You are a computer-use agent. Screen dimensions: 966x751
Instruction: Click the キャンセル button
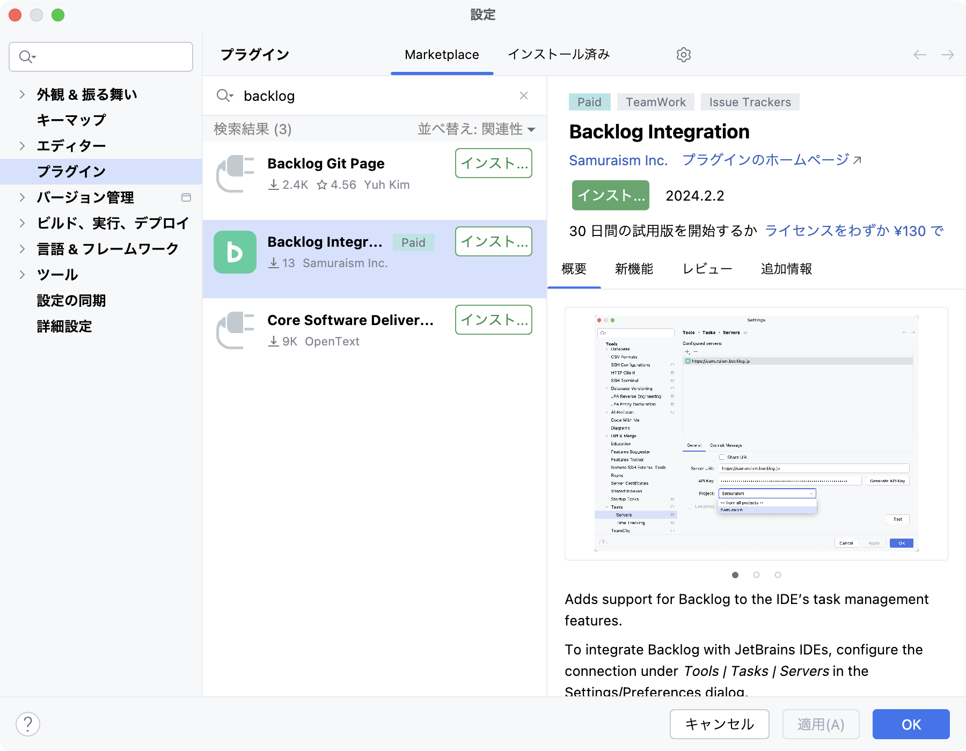(720, 724)
